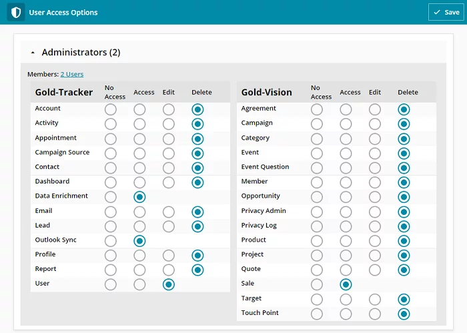The image size is (467, 333).
Task: Set User to No Access
Action: (x=111, y=284)
